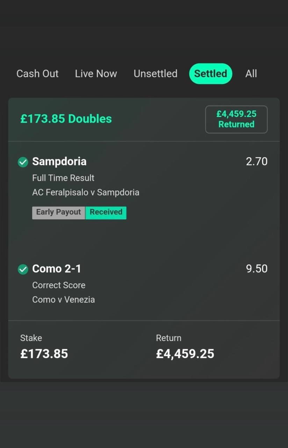Click the Como v Venezia fixture
288x448 pixels.
click(63, 300)
